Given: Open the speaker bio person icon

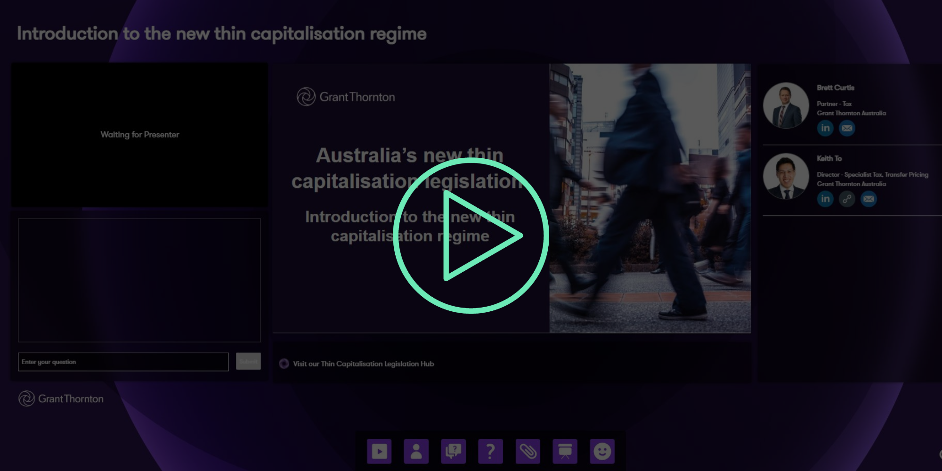Looking at the screenshot, I should pyautogui.click(x=416, y=451).
